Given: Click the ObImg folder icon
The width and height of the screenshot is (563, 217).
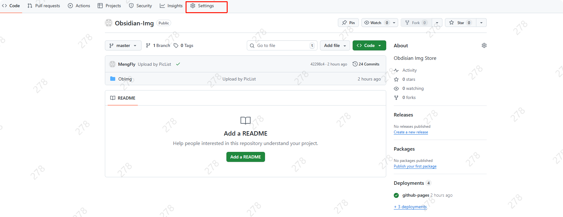Looking at the screenshot, I should point(113,79).
